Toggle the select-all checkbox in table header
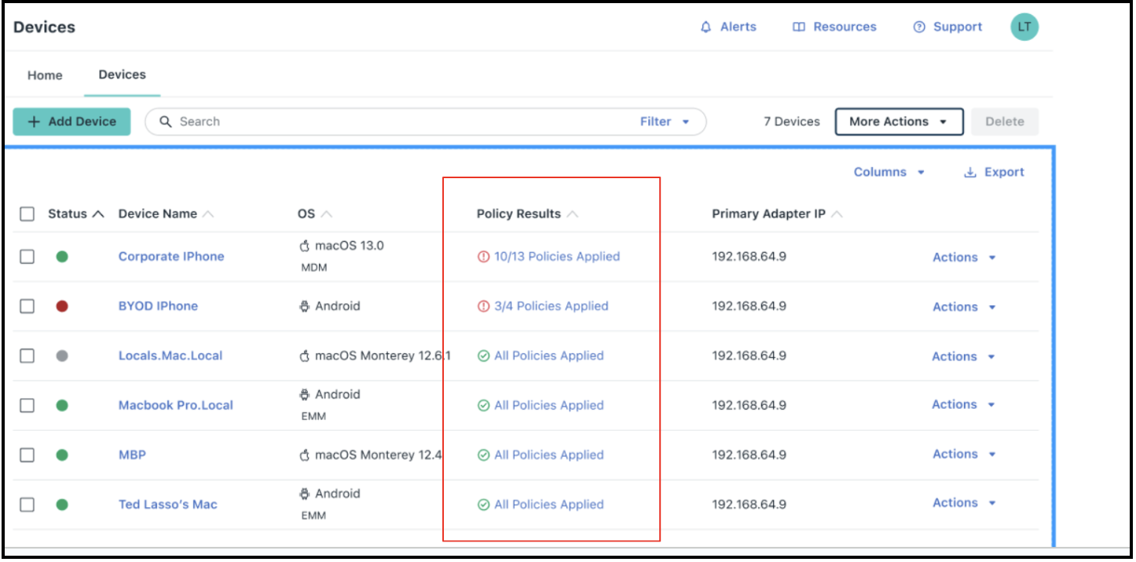Image resolution: width=1136 pixels, height=562 pixels. [x=27, y=214]
